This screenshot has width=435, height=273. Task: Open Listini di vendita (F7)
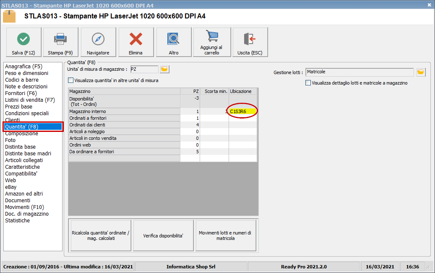tap(30, 100)
